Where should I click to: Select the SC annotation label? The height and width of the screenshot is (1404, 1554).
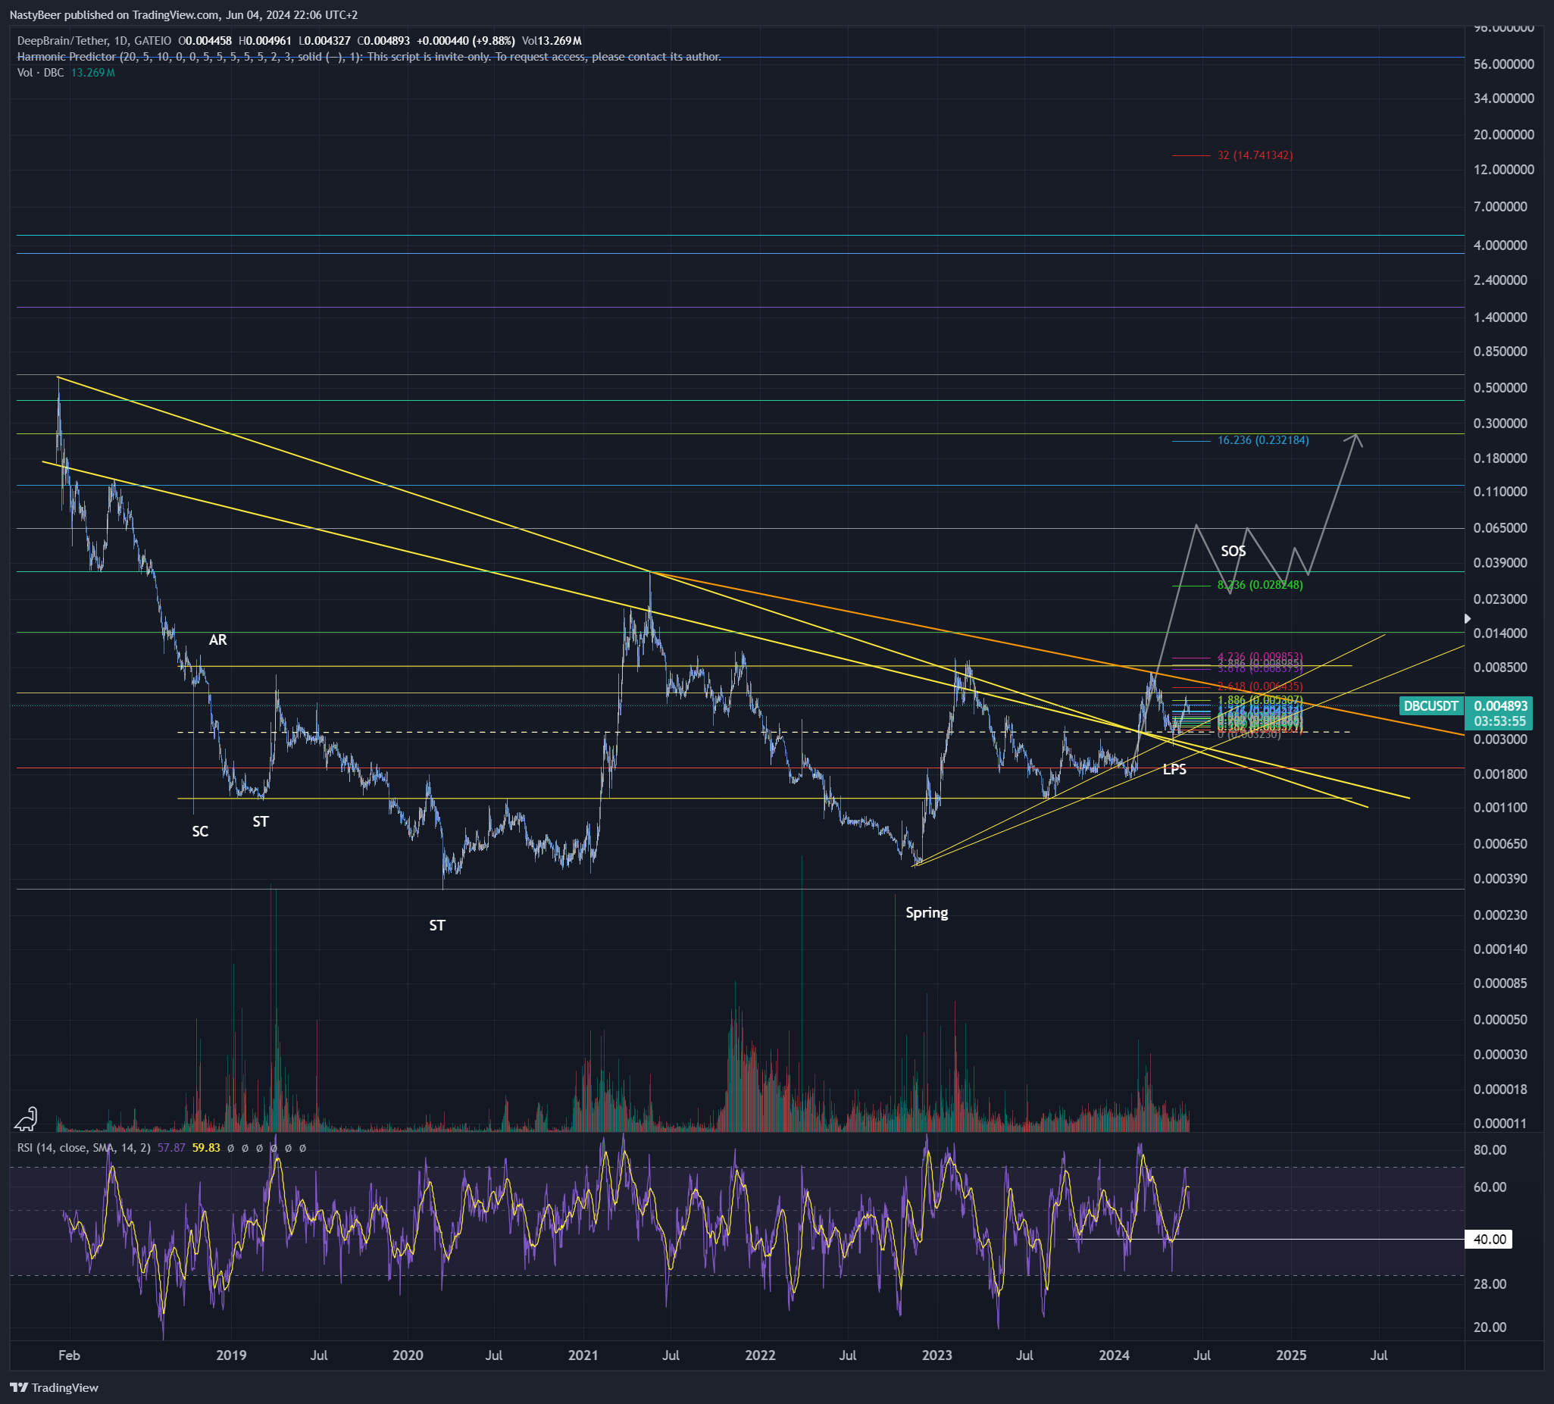pyautogui.click(x=201, y=831)
